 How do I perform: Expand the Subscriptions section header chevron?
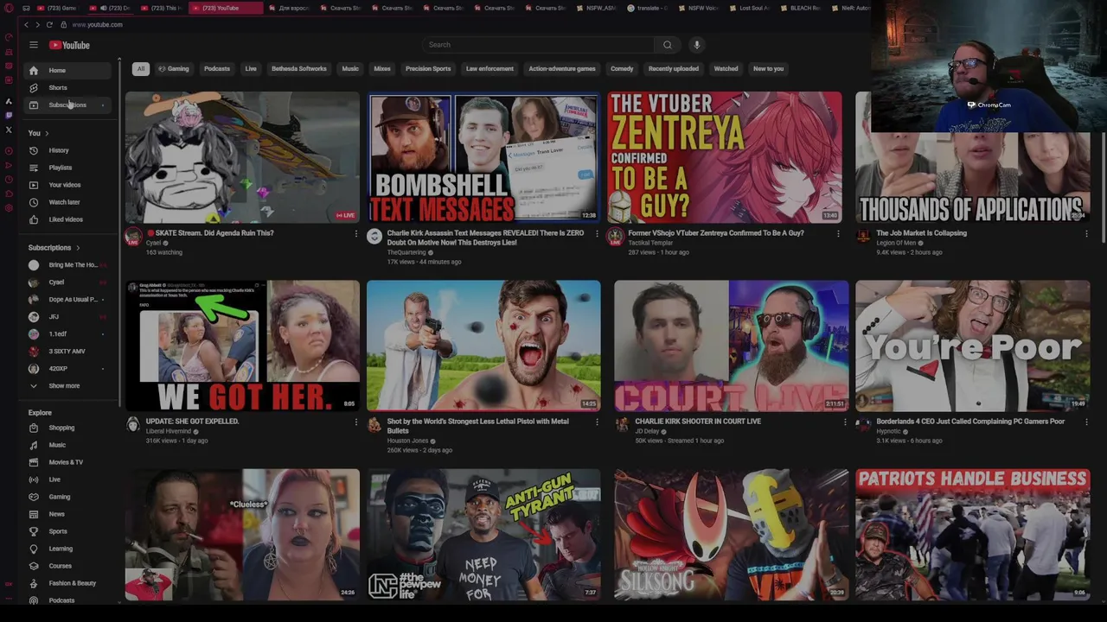(x=78, y=248)
